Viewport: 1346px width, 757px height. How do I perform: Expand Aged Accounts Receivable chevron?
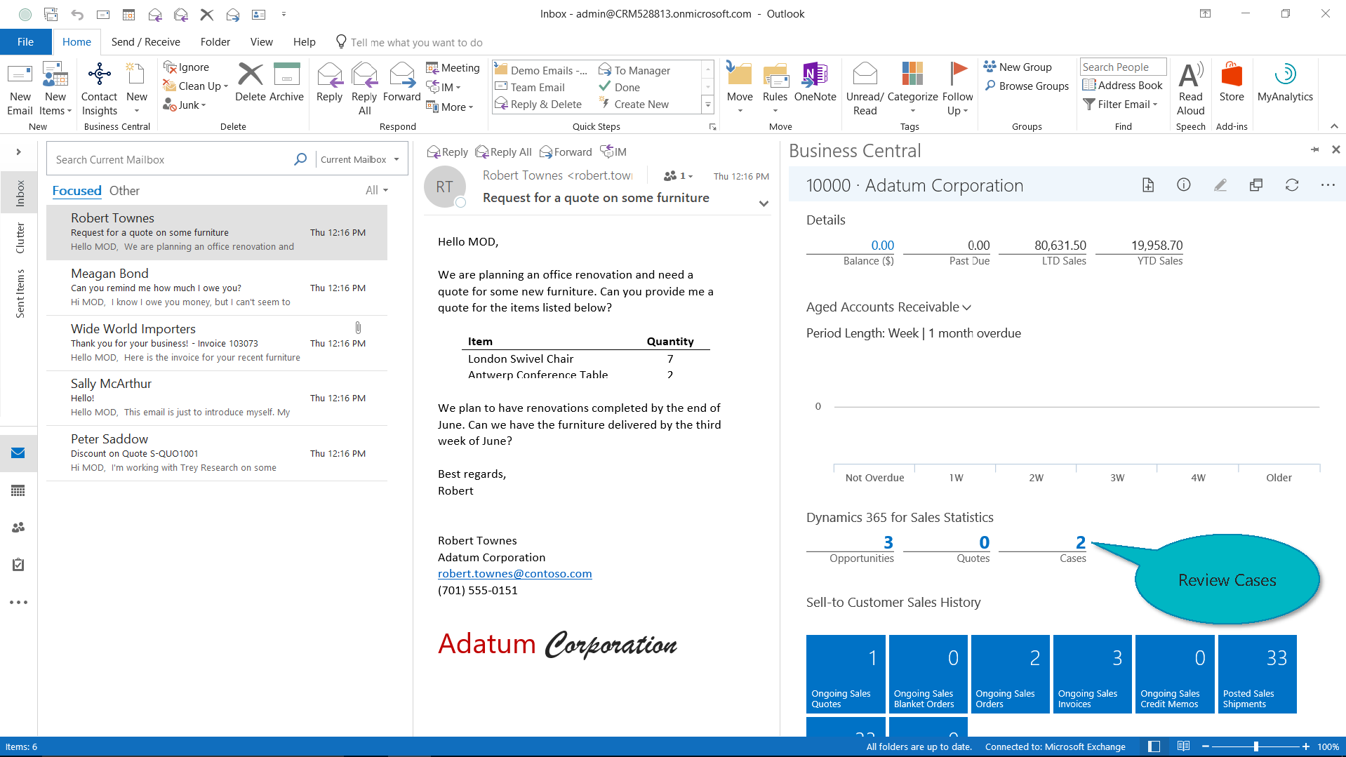click(966, 307)
